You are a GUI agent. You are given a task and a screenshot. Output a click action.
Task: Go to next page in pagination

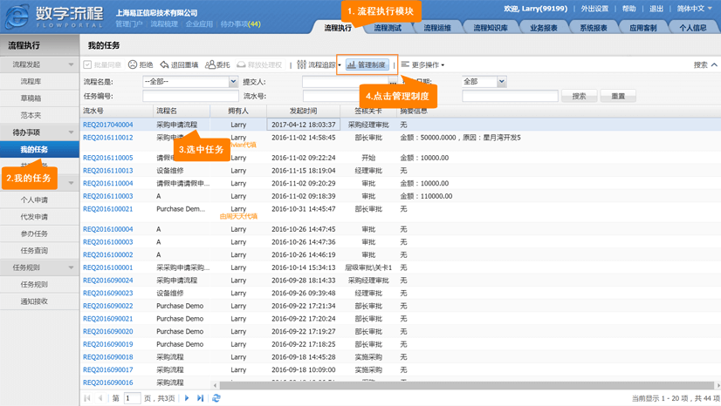point(187,398)
